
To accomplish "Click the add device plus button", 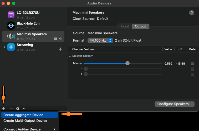I will coord(3,109).
